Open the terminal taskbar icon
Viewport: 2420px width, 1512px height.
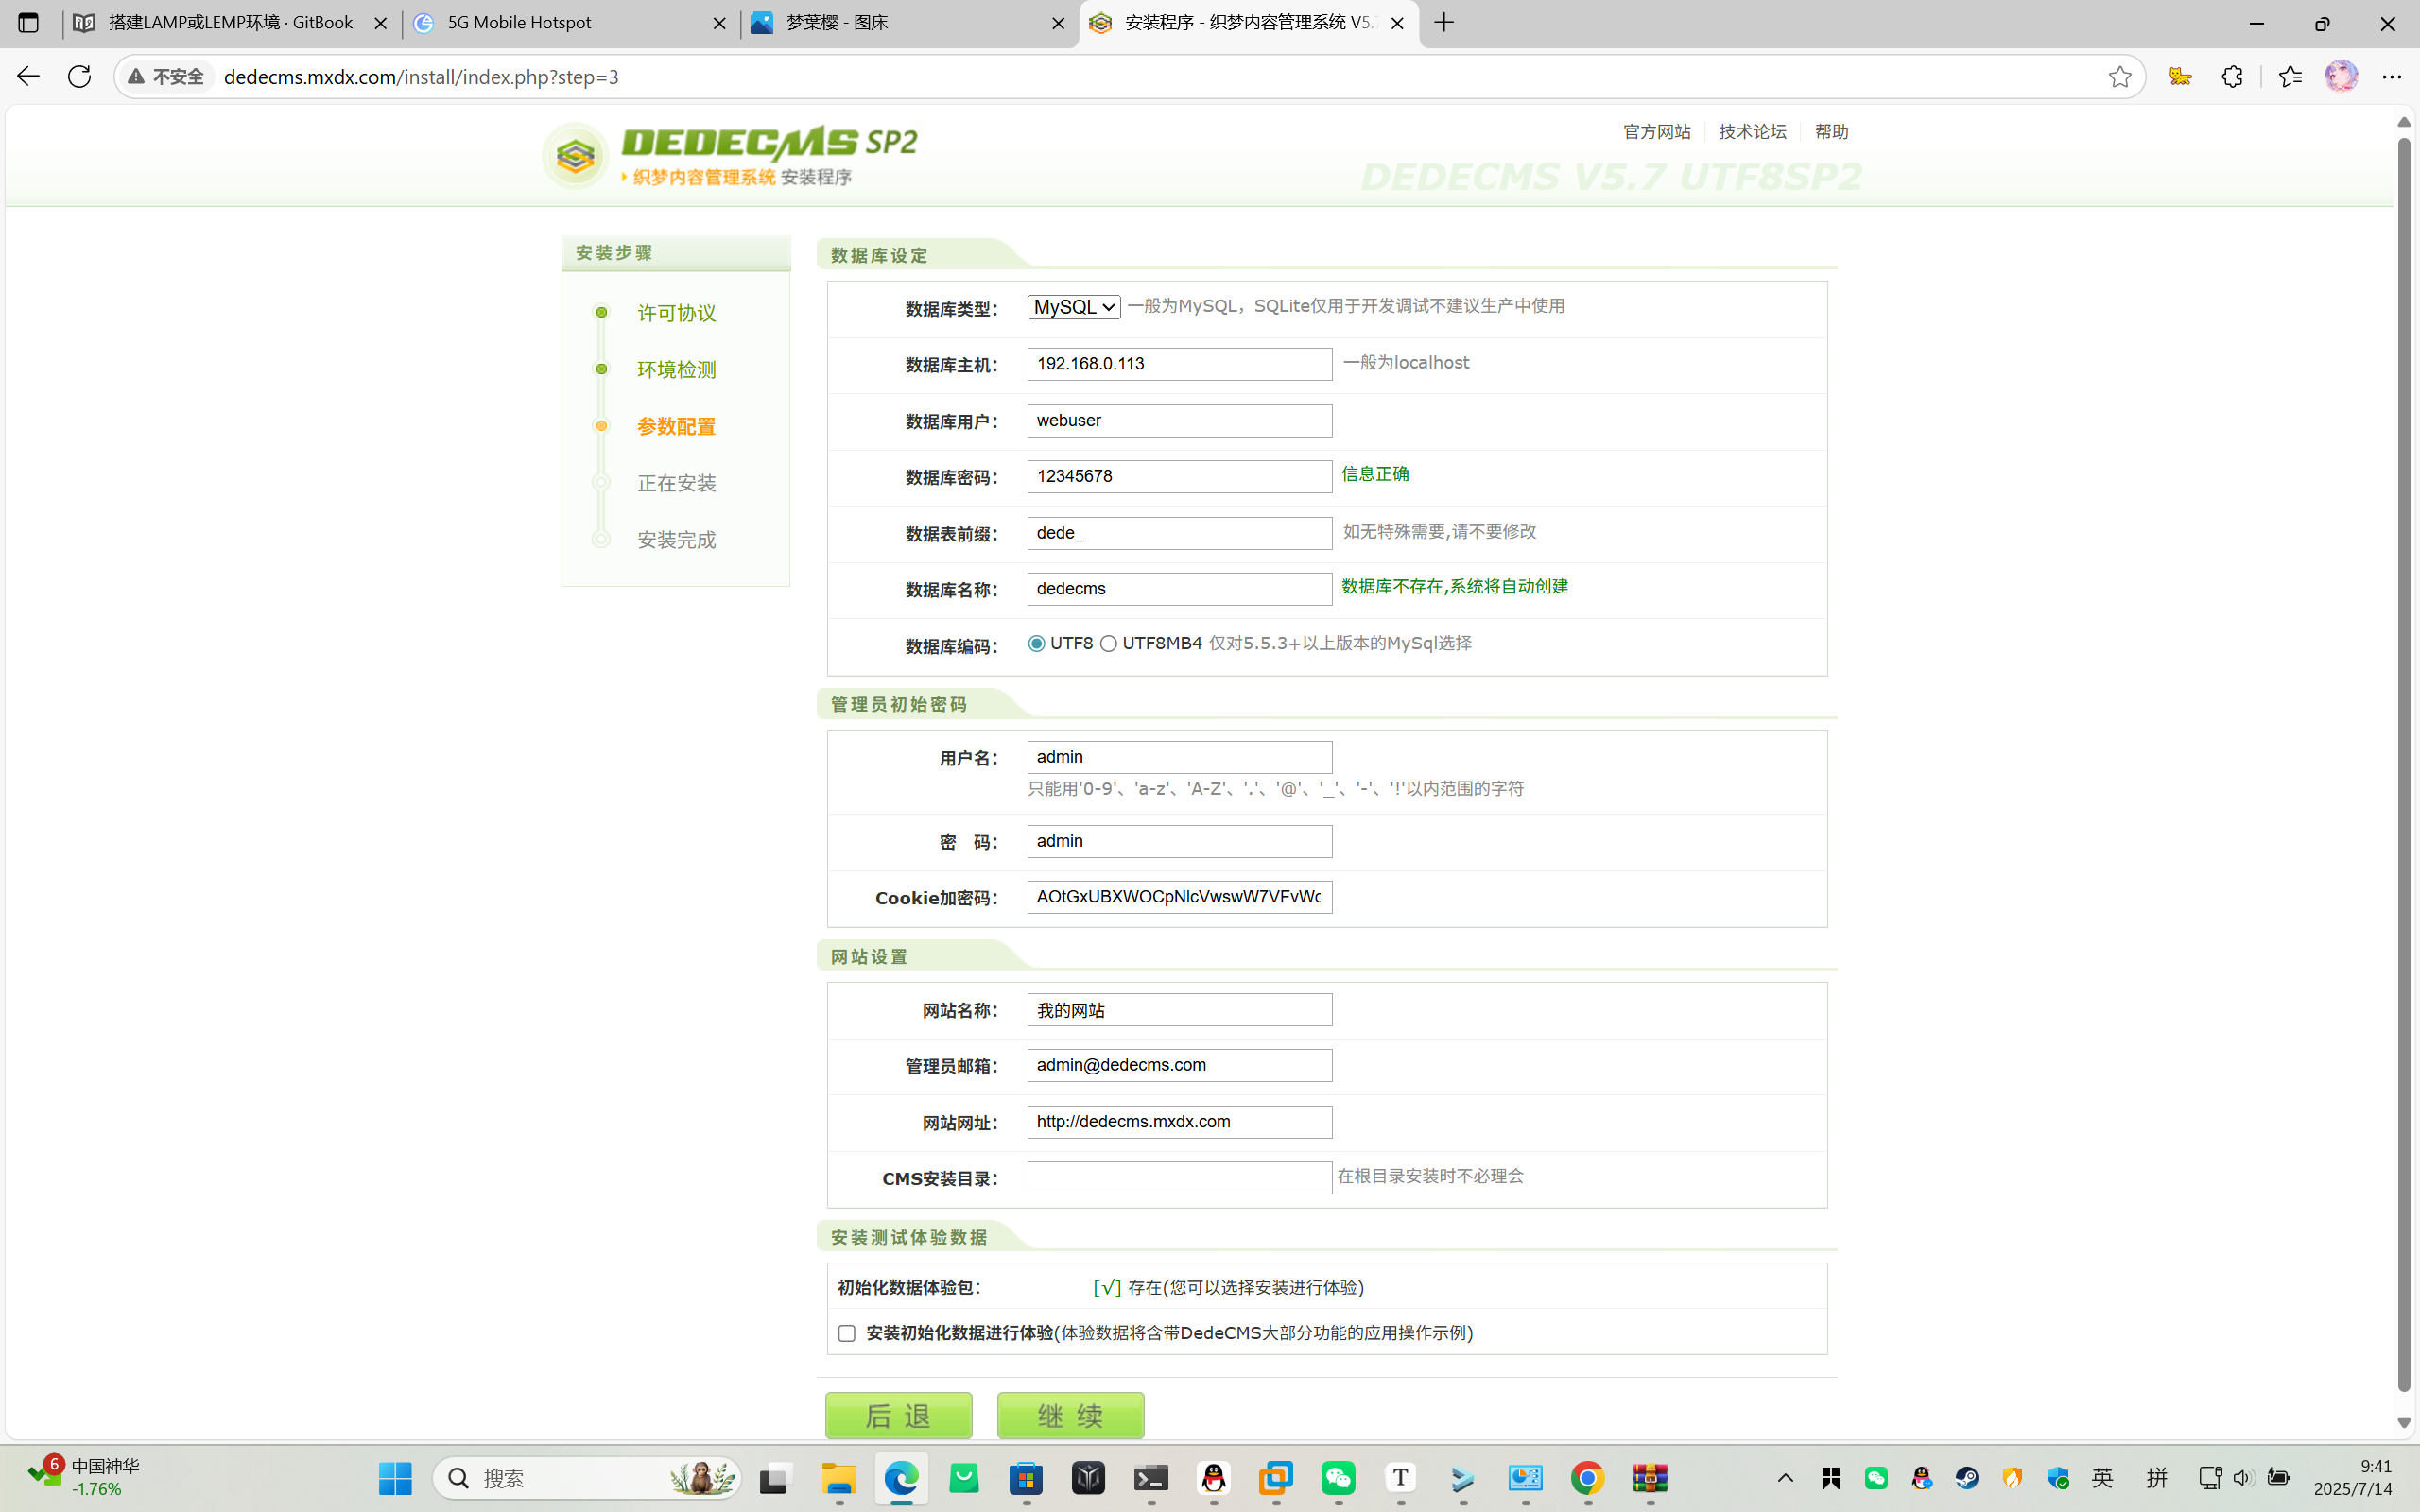[x=1151, y=1478]
